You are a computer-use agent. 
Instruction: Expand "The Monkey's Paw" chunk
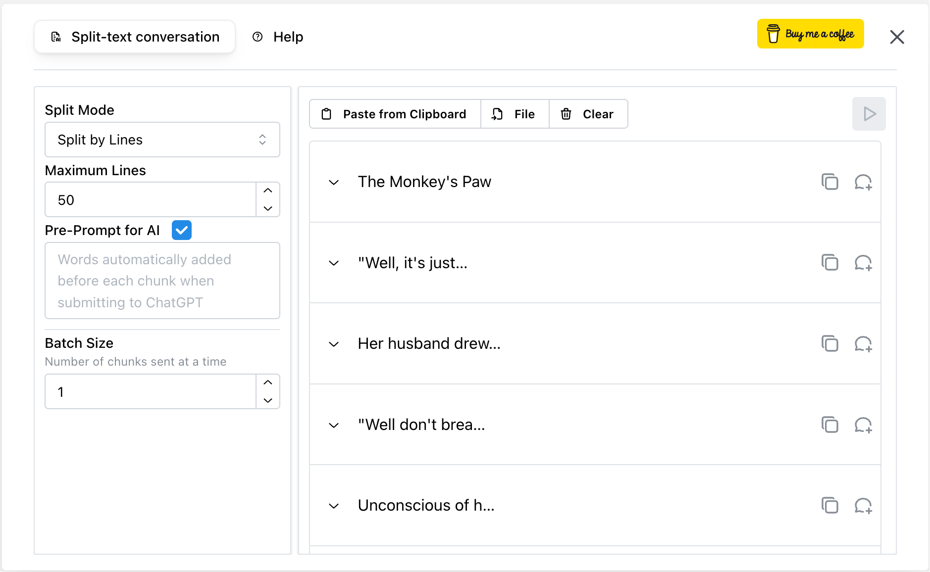tap(334, 182)
